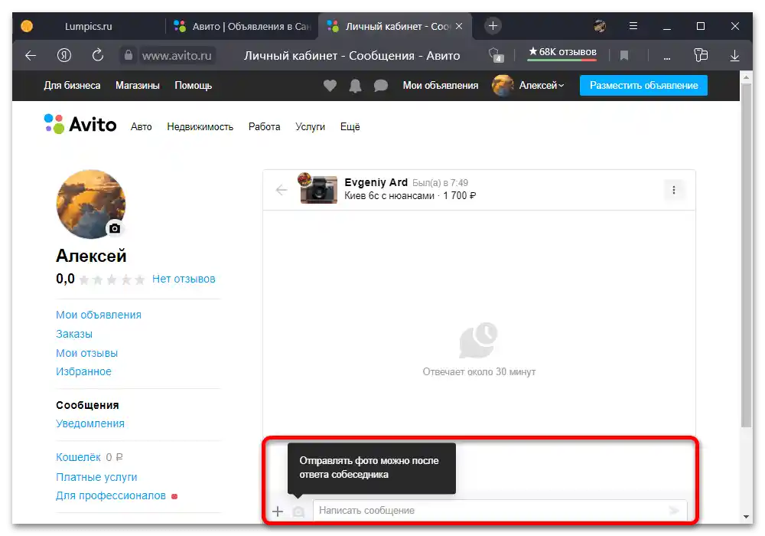Open the browser profile avatar in the title bar
765x536 pixels.
tap(600, 26)
